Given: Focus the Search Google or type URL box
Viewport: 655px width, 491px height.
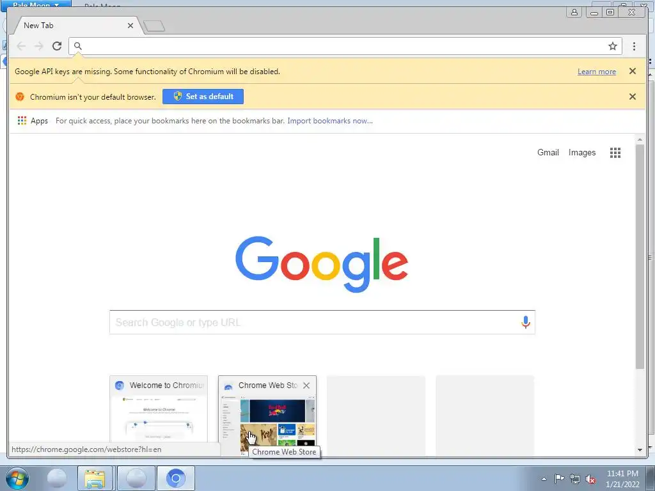Looking at the screenshot, I should click(322, 322).
